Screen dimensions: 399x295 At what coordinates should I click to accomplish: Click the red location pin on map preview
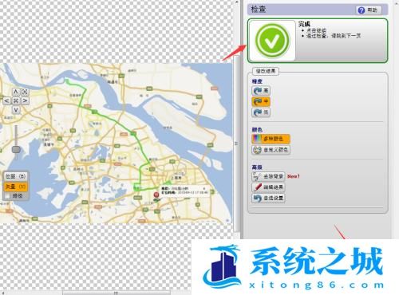(x=156, y=195)
